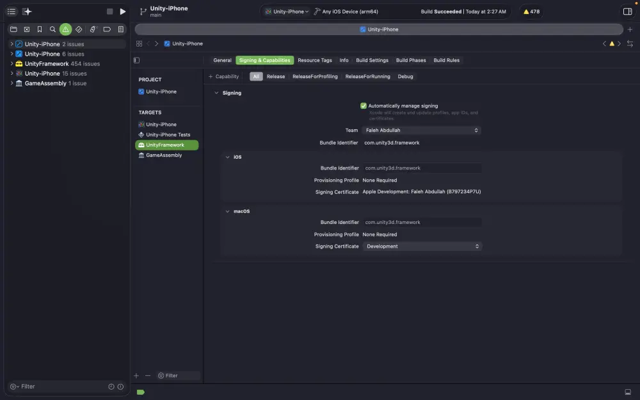This screenshot has width=640, height=400.
Task: Expand GameAssembly 1 issue row
Action: pos(12,83)
